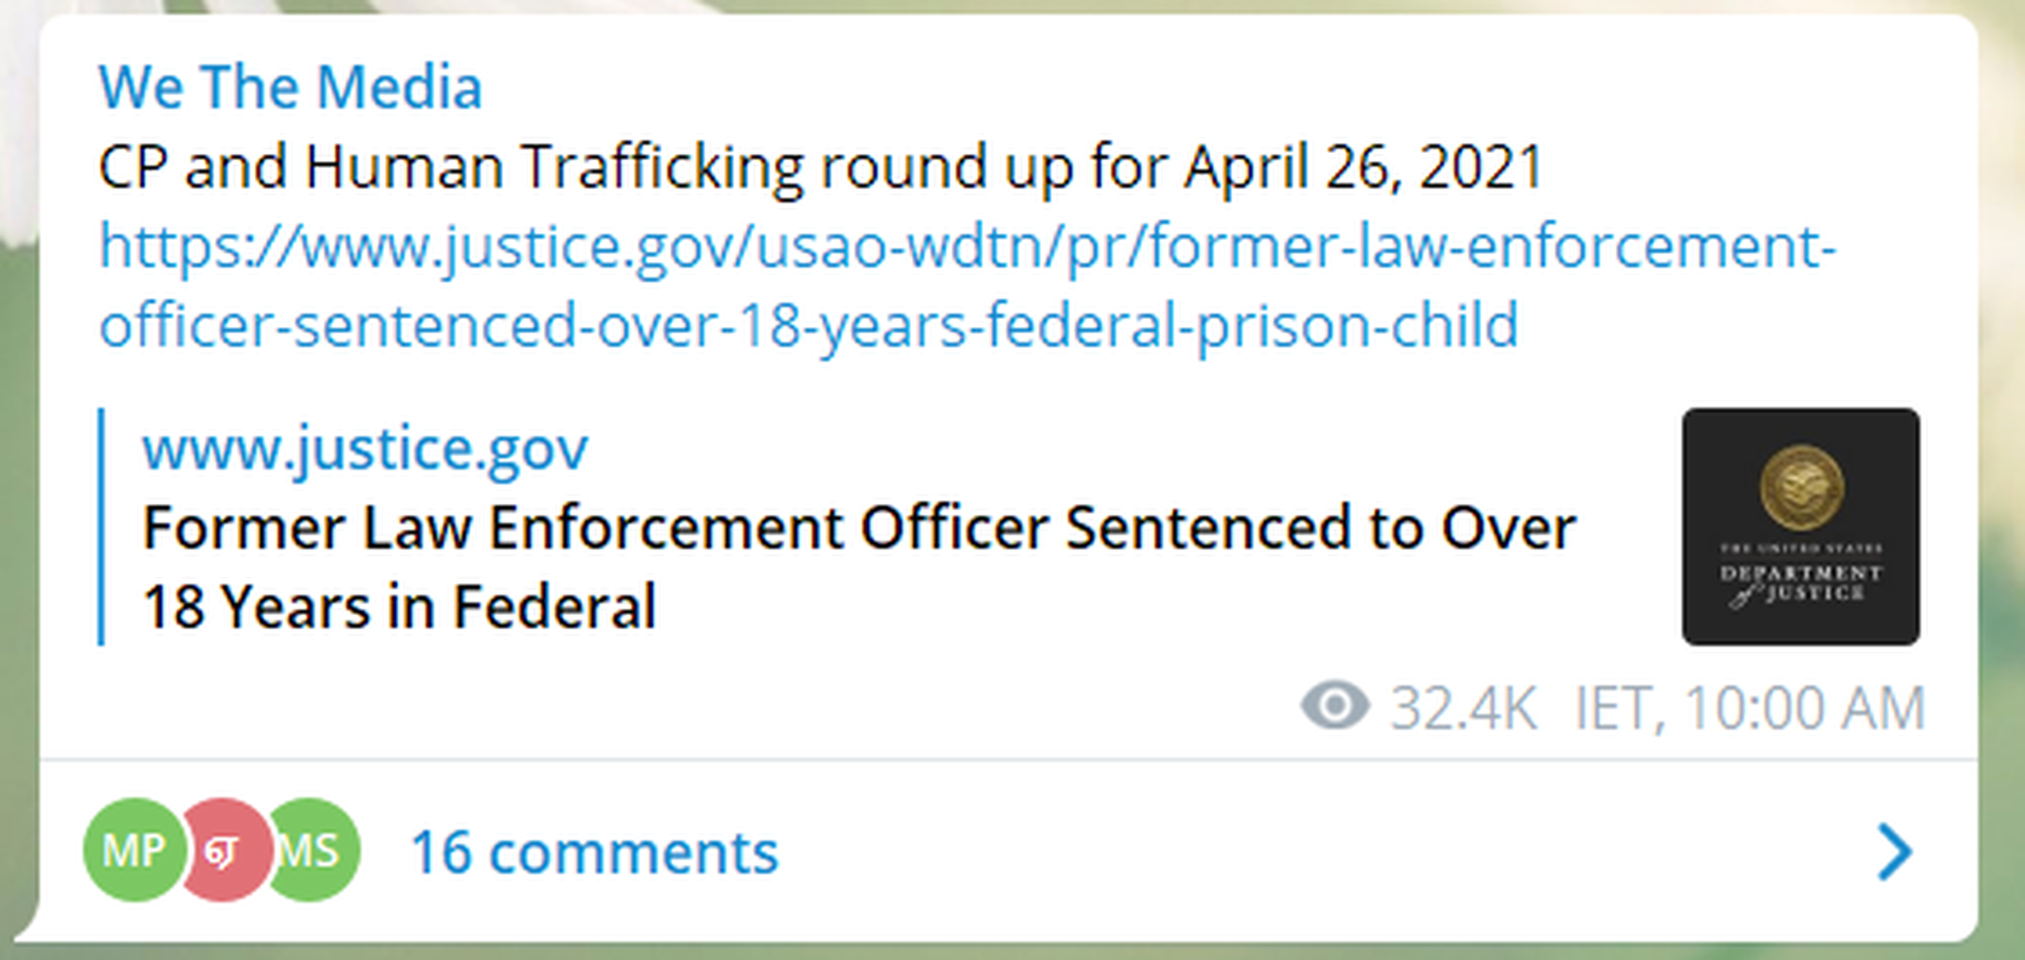Click the blue vertical link preview bar
This screenshot has width=2025, height=960.
[101, 526]
